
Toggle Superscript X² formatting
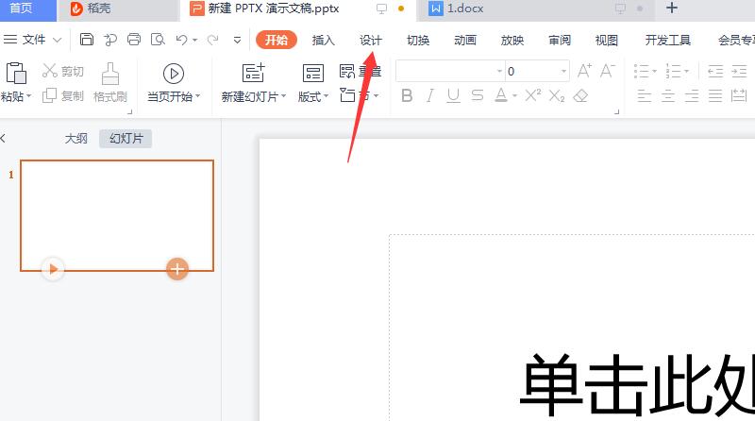coord(532,95)
